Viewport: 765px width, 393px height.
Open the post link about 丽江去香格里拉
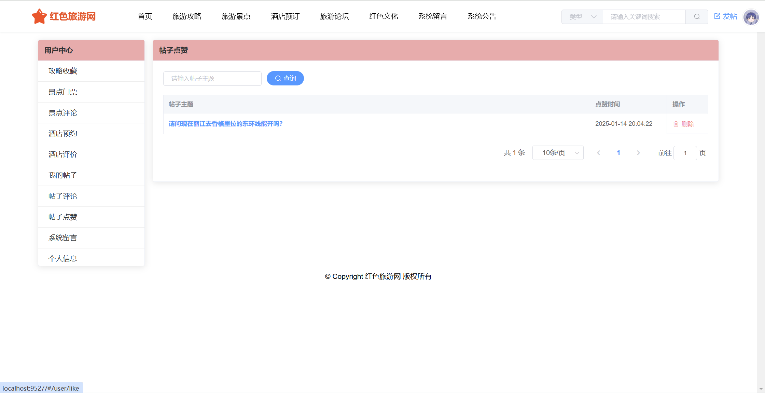[225, 124]
